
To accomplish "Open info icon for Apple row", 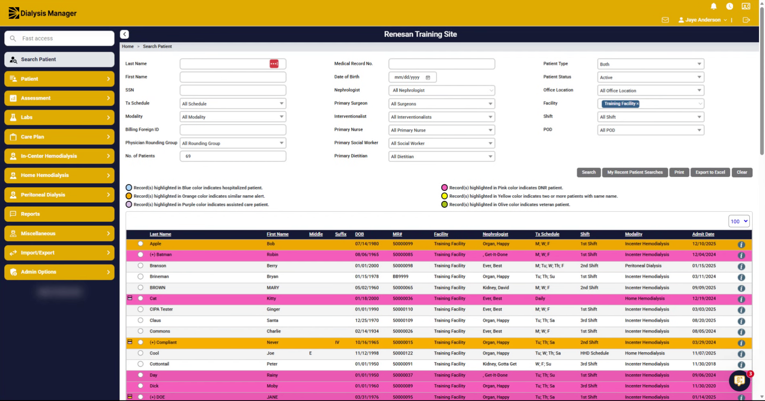I will 741,244.
